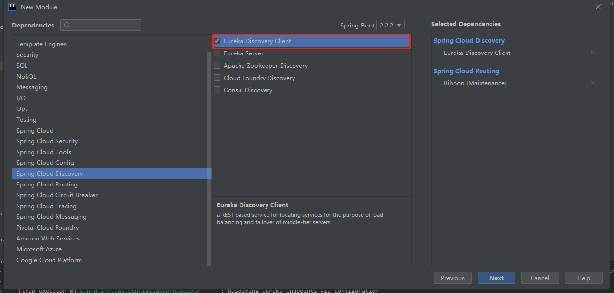Open Spring Cloud Messaging category
Viewport: 614px width, 293px height.
click(x=111, y=217)
